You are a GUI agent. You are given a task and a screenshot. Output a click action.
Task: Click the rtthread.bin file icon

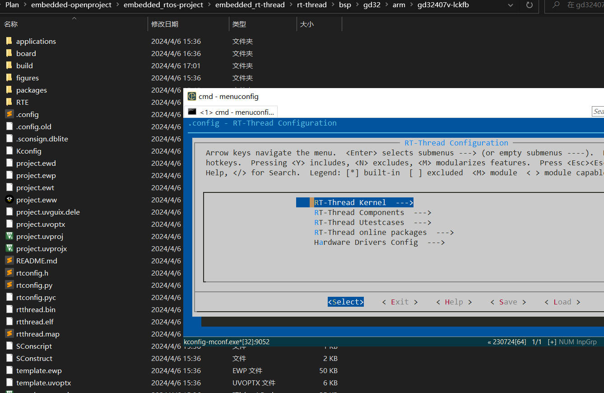point(9,309)
